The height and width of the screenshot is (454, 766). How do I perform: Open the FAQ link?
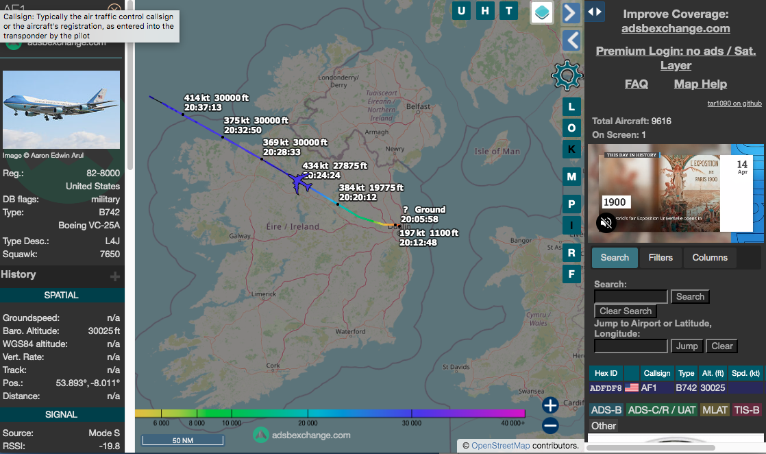pyautogui.click(x=636, y=84)
